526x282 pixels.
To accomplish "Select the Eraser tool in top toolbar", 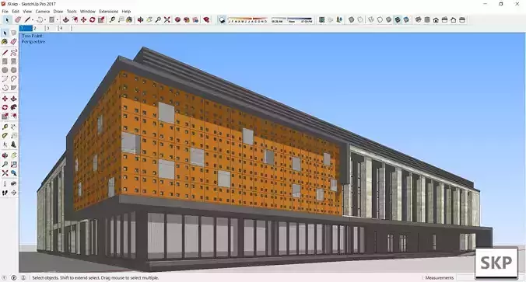I will [x=18, y=19].
